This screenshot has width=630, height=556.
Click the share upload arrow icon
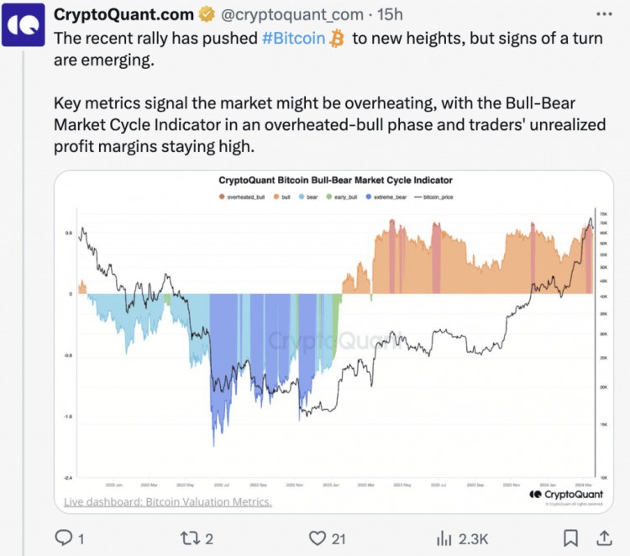click(x=605, y=538)
